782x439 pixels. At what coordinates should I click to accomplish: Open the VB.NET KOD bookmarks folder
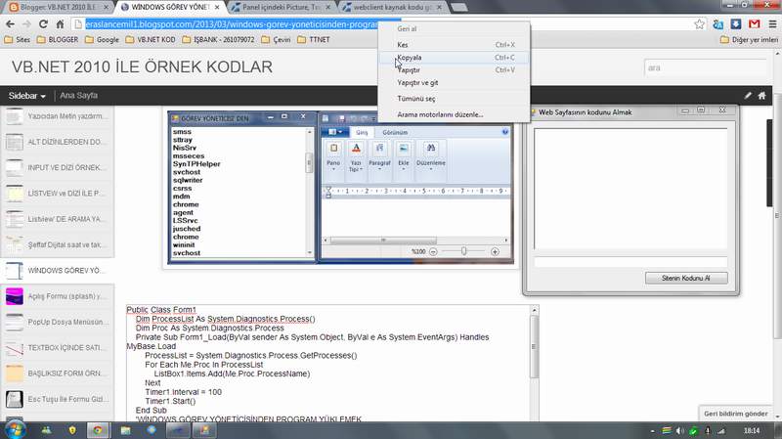click(151, 39)
